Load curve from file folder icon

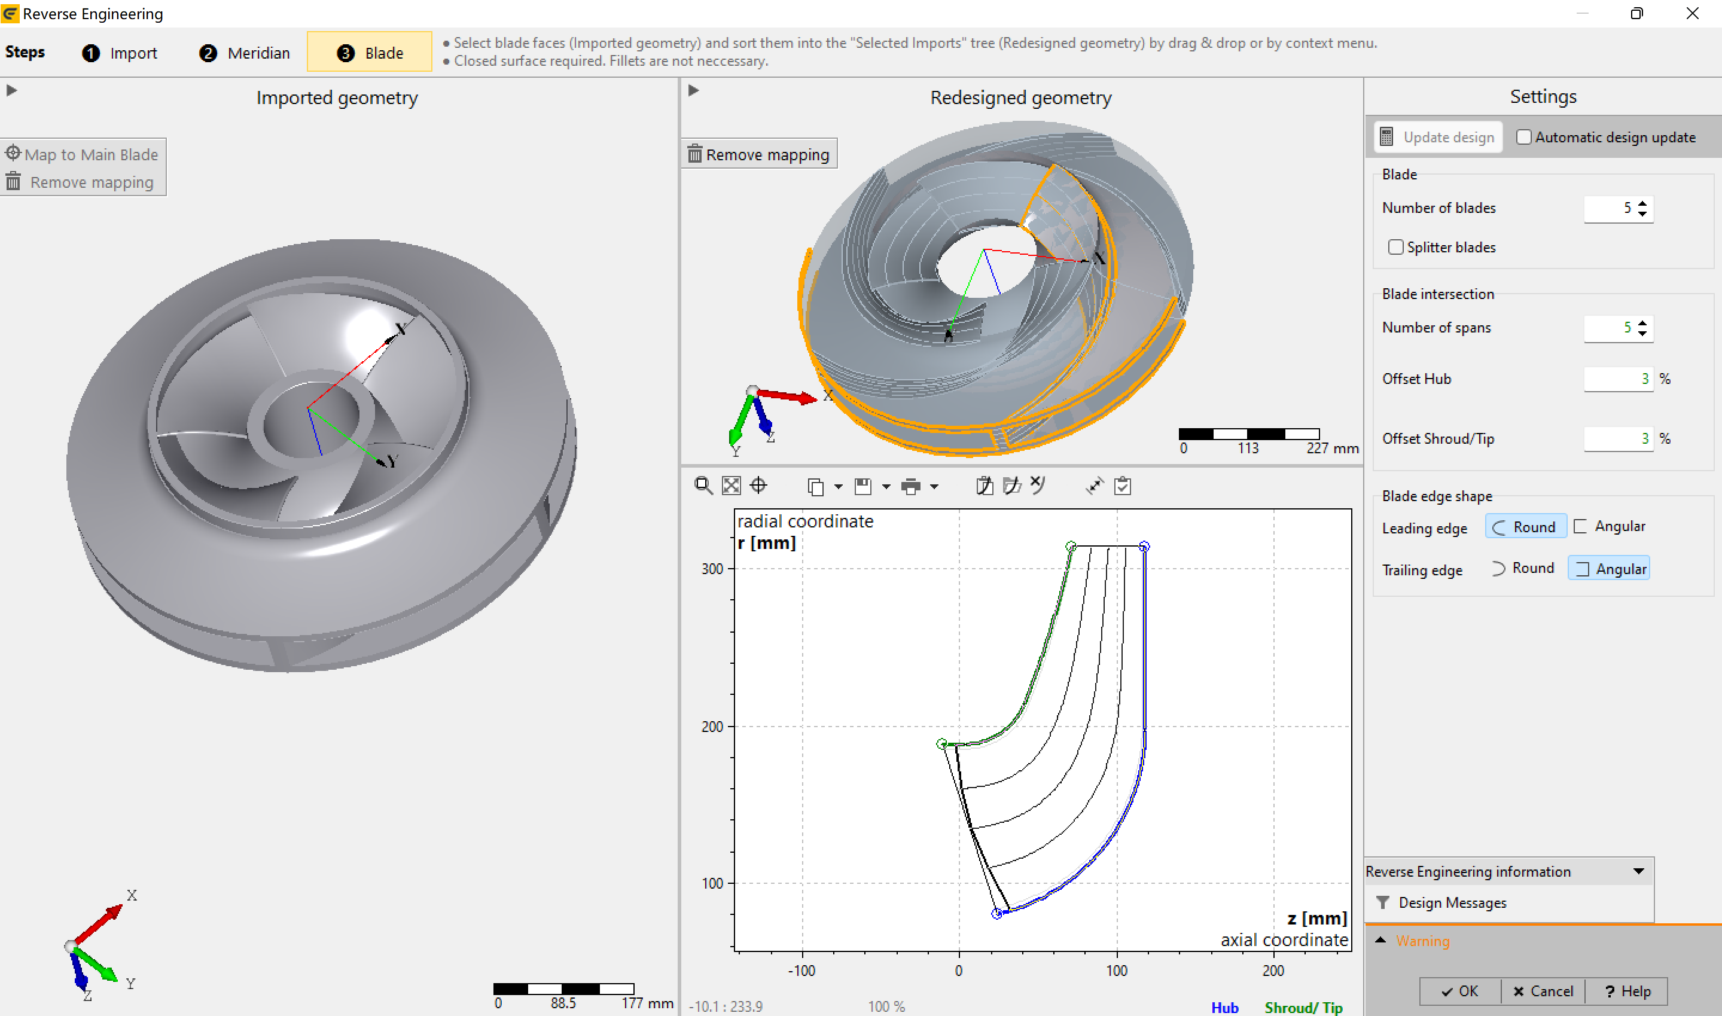1012,486
